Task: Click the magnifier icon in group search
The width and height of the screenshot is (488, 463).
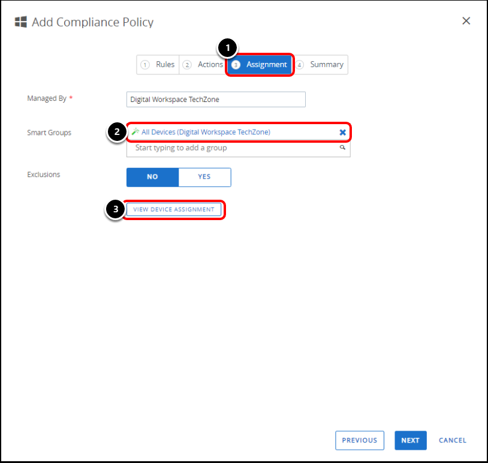Action: coord(343,148)
